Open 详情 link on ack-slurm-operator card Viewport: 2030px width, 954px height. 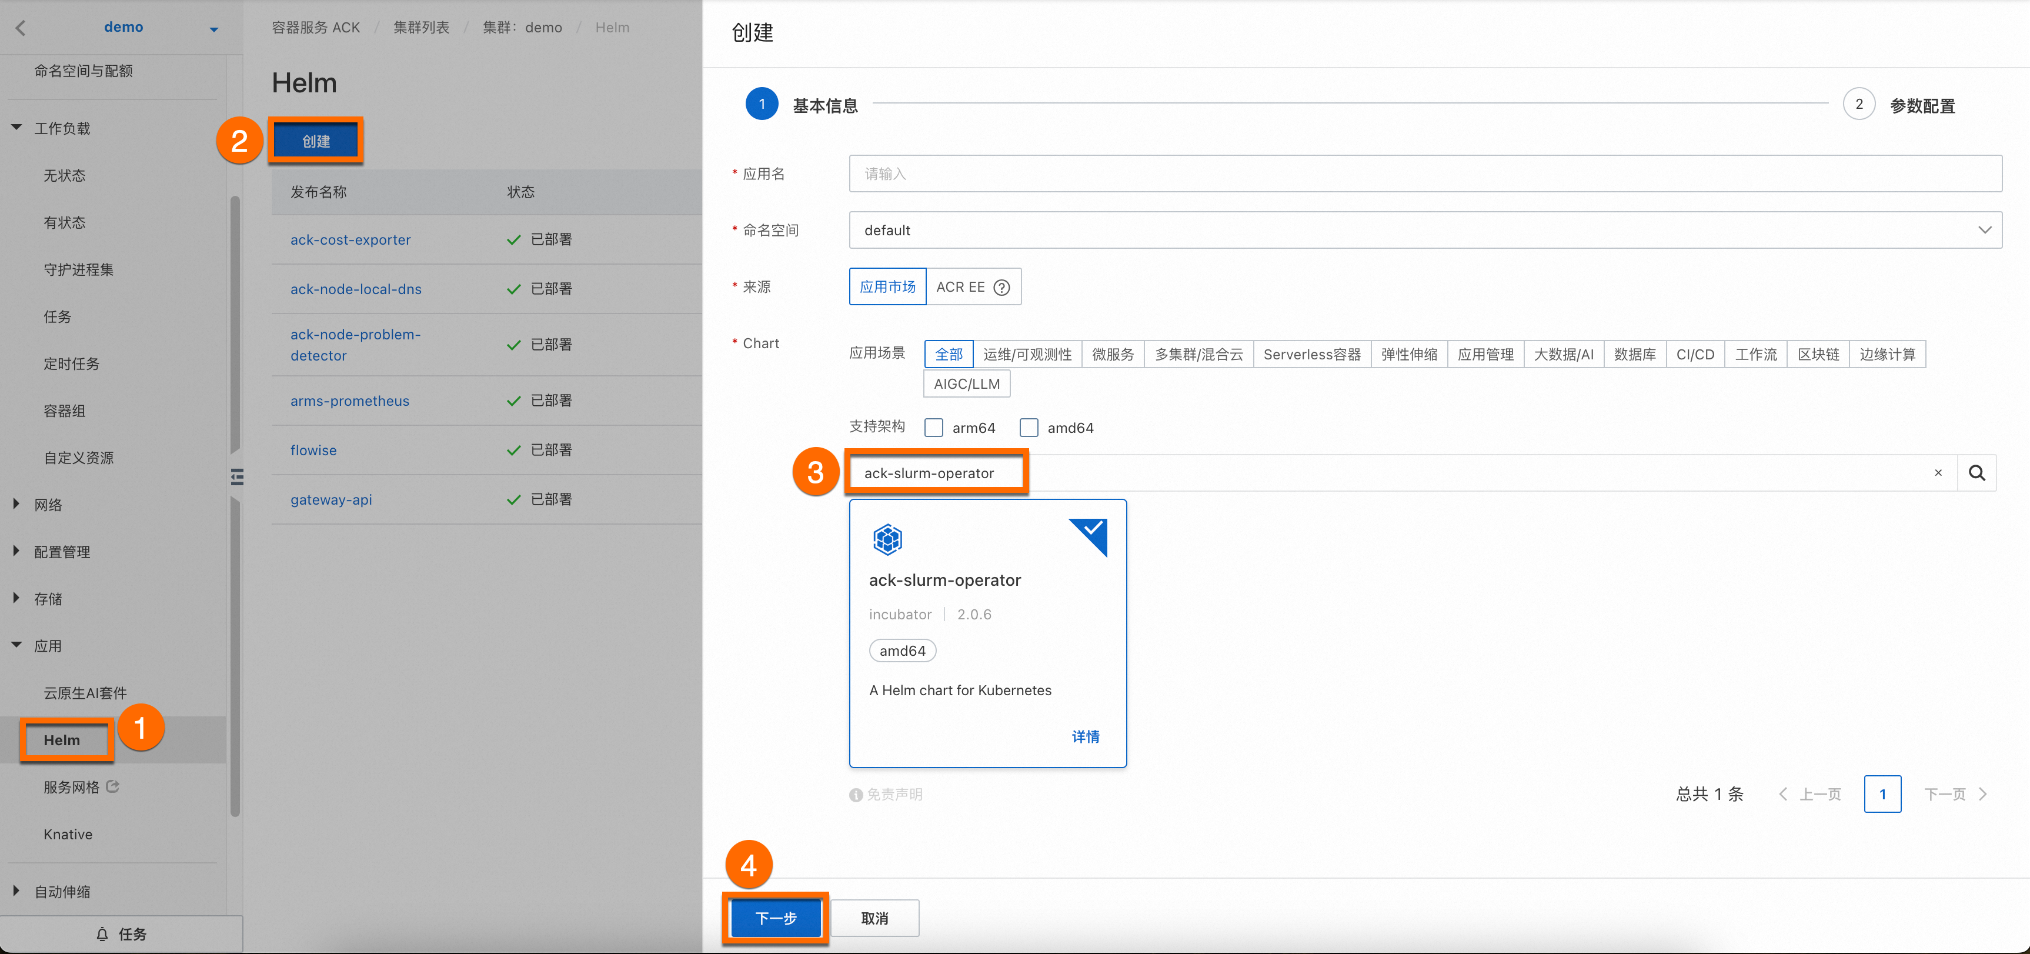[x=1085, y=736]
